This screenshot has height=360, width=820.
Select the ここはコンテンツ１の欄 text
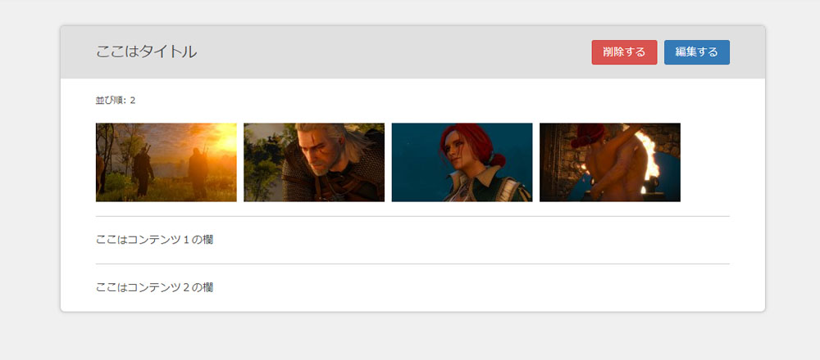pos(154,240)
